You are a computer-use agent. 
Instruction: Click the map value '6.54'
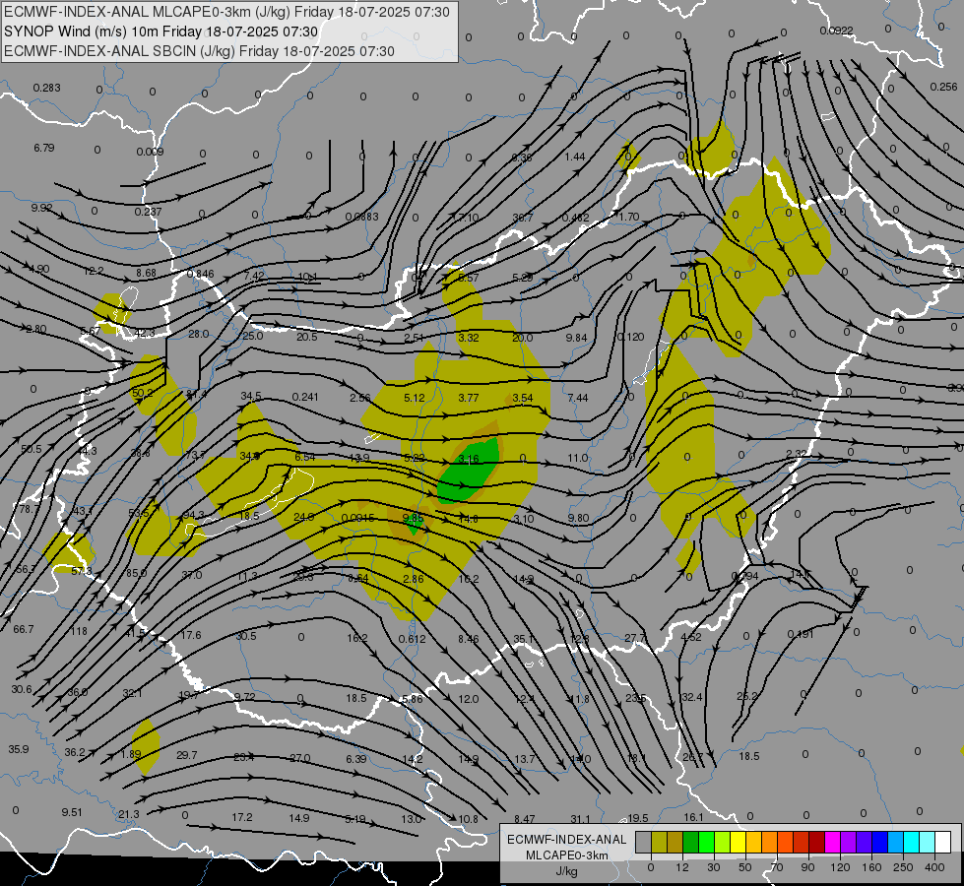(x=305, y=457)
